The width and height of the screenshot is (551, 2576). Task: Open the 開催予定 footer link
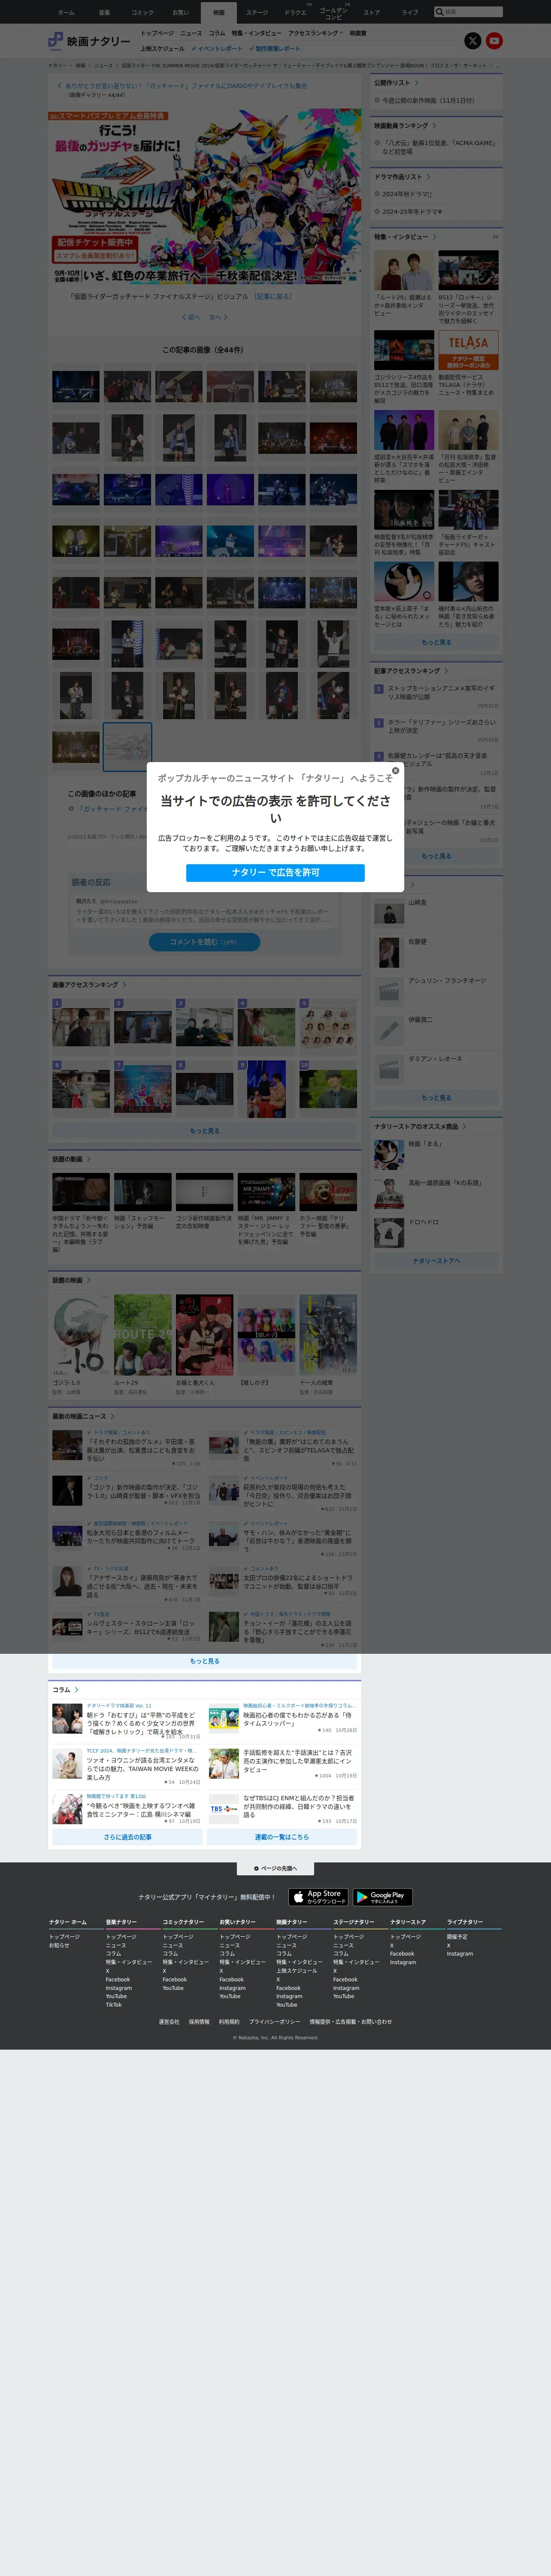(457, 1937)
